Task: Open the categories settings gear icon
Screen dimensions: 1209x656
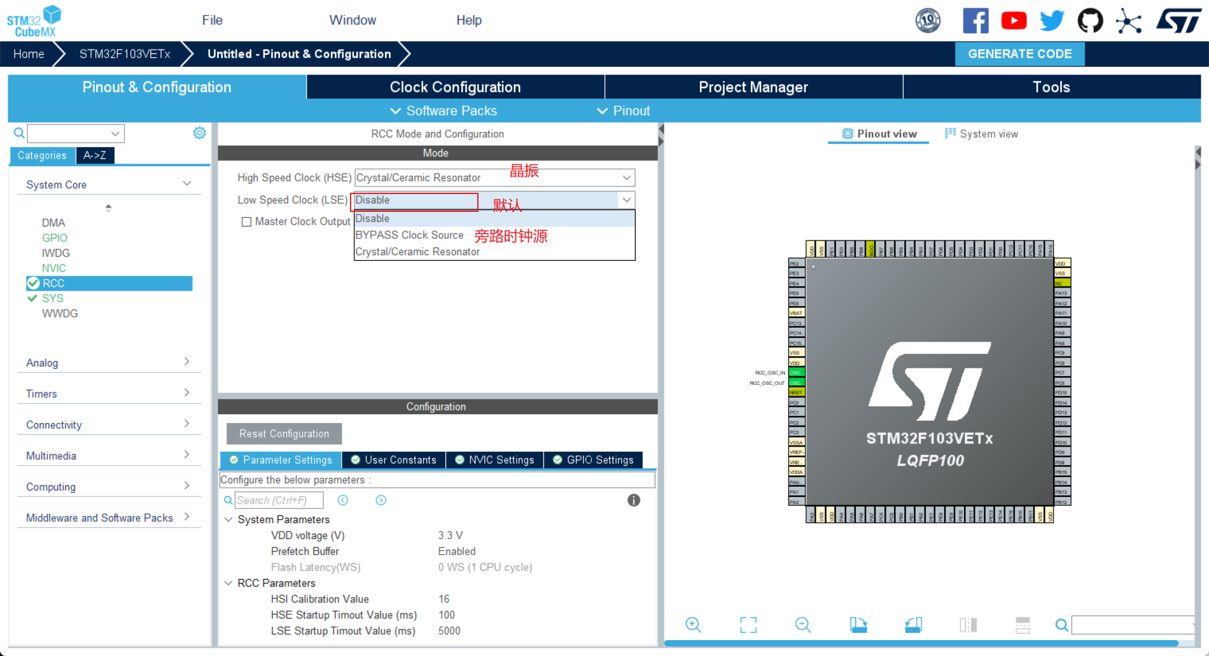Action: (x=200, y=132)
